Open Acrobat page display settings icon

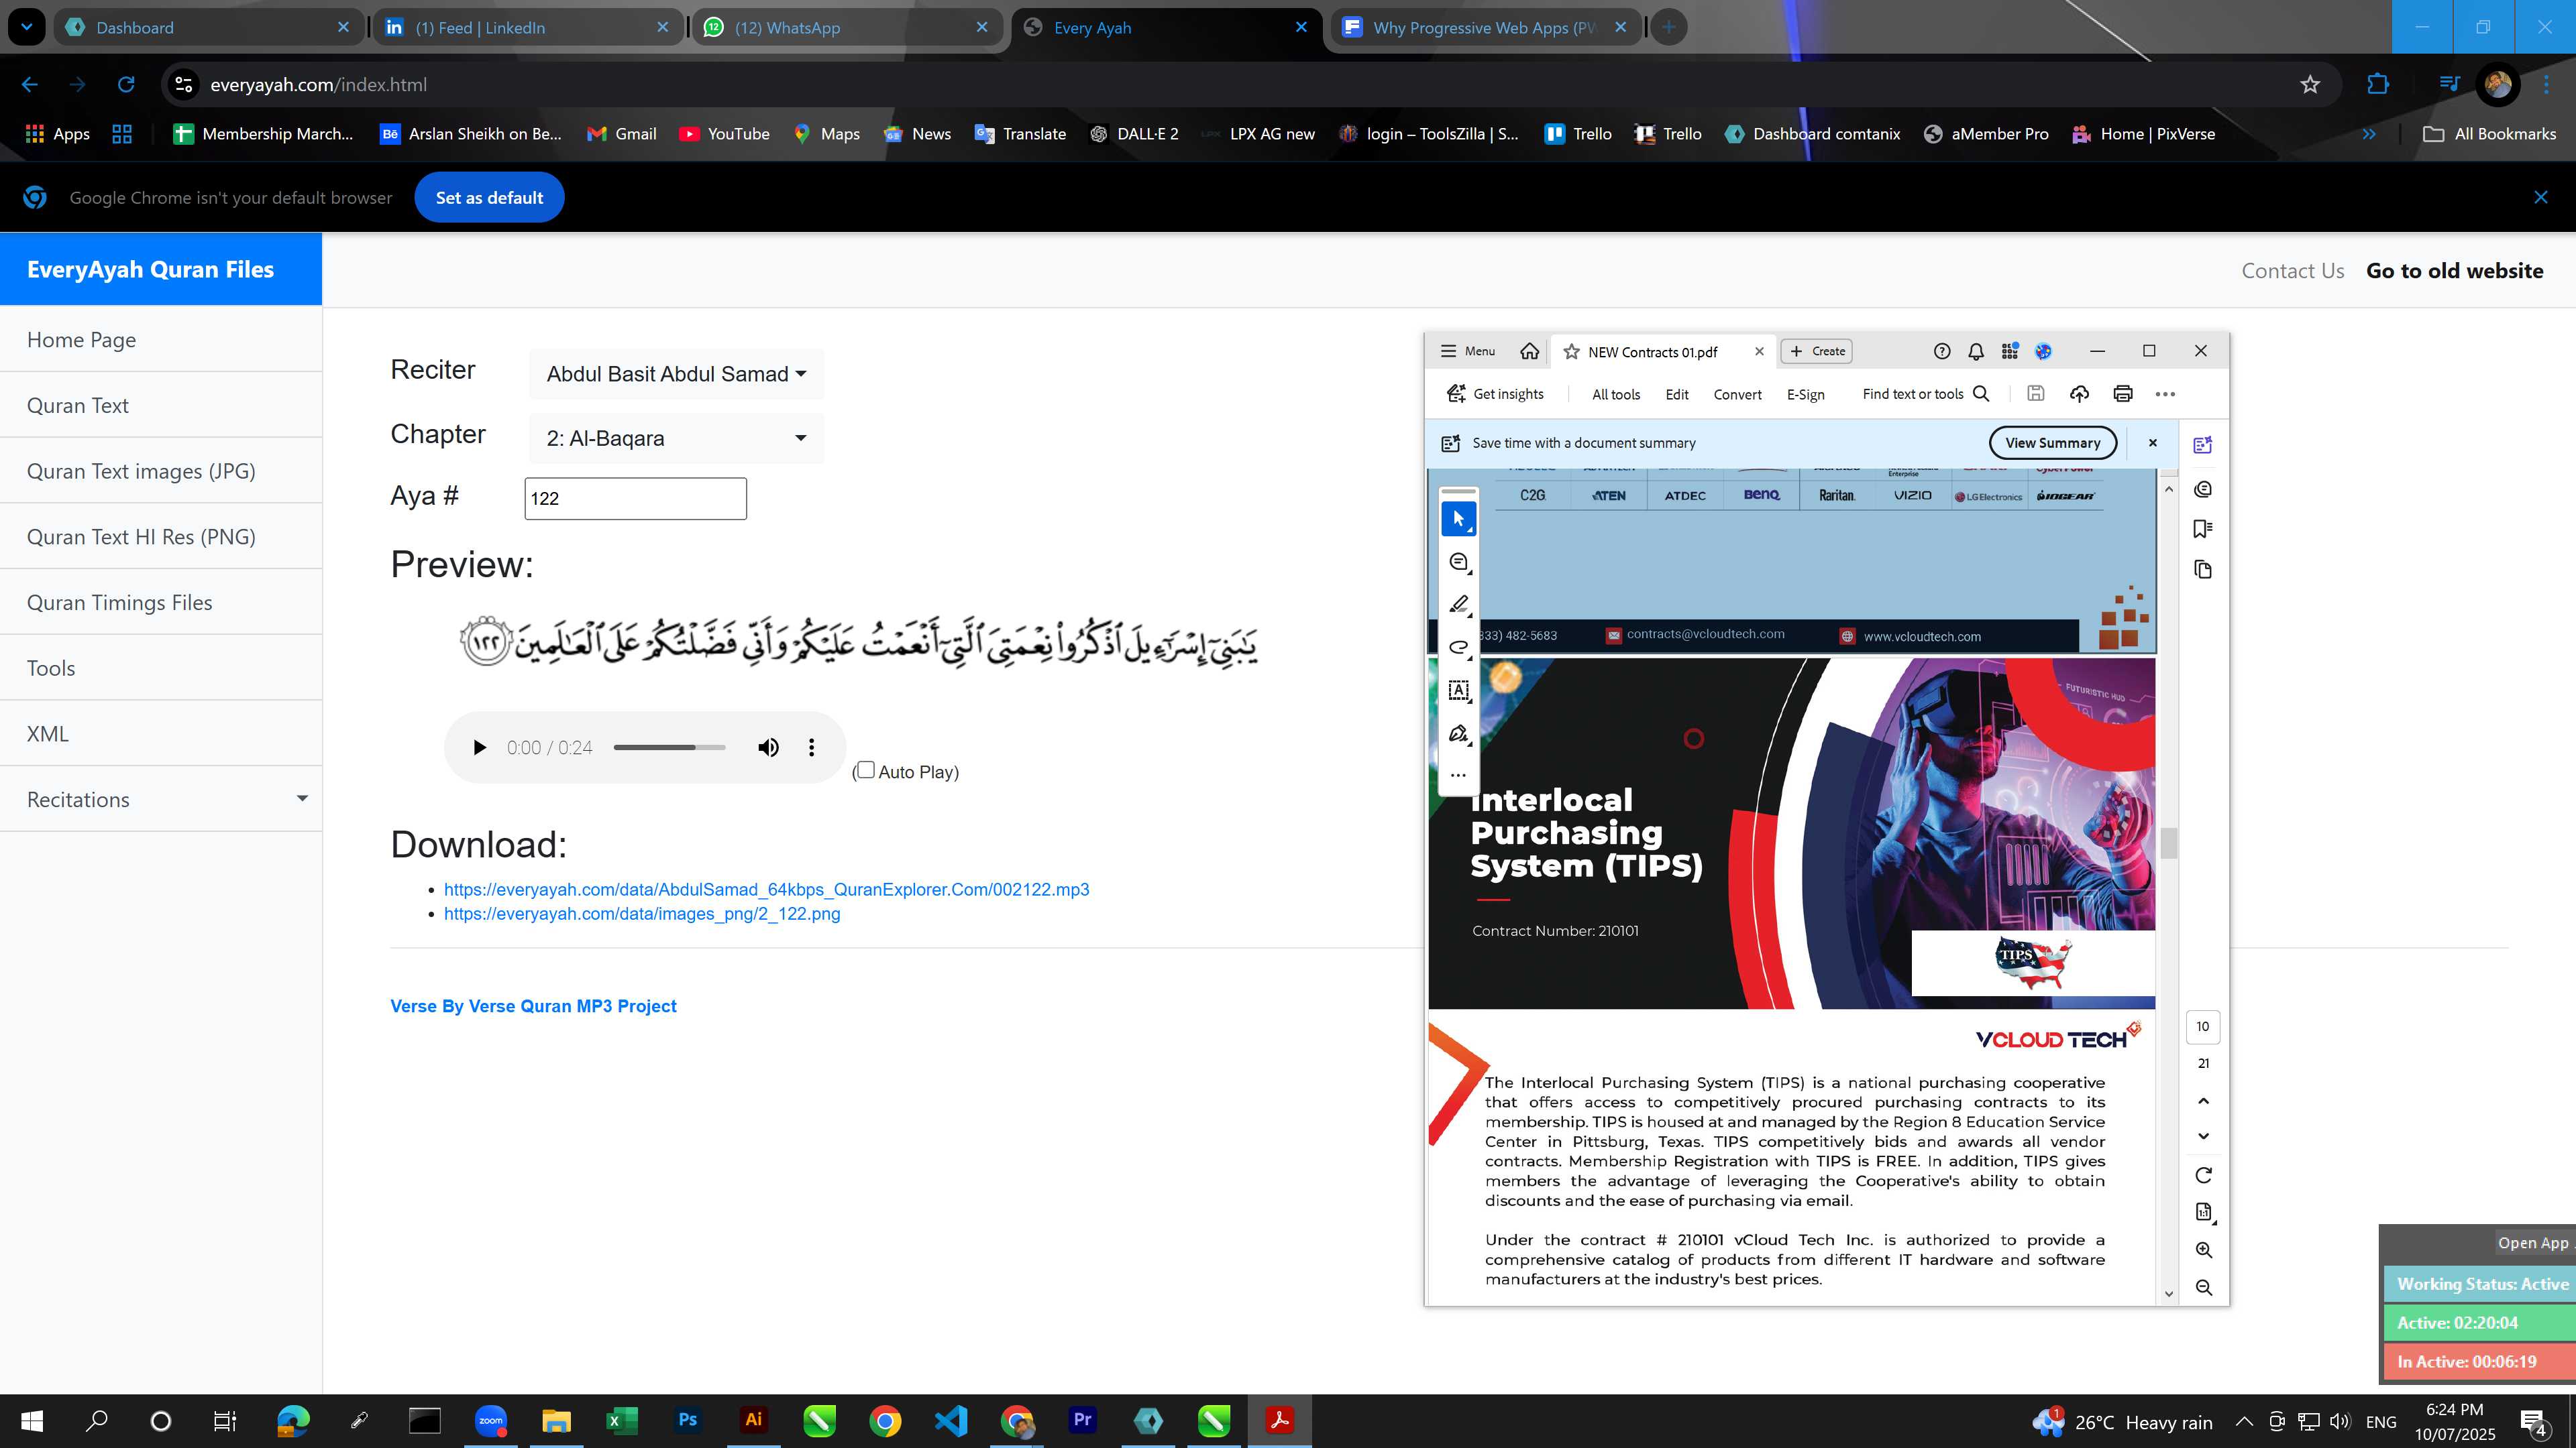pos(2204,1212)
